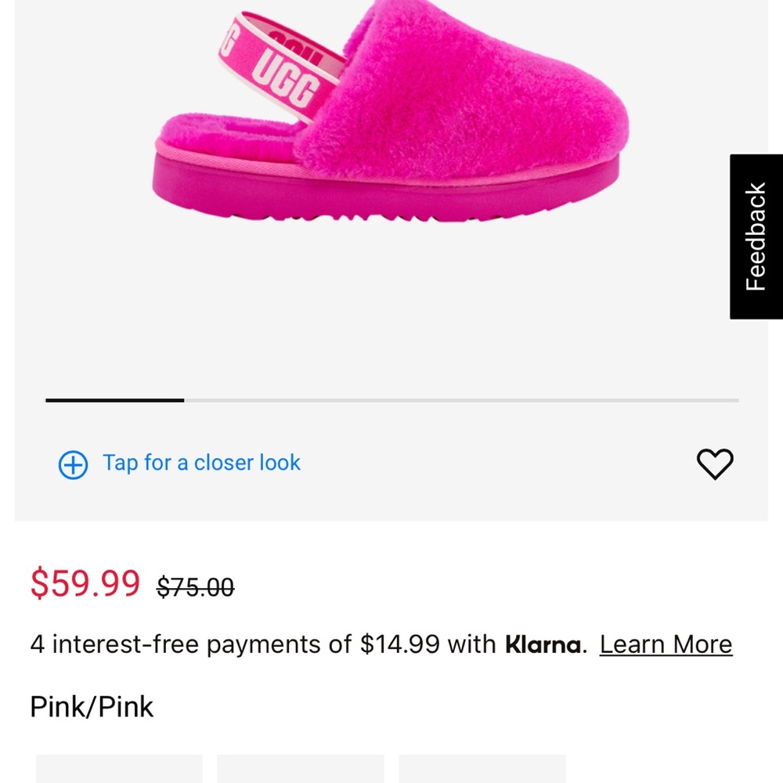Image resolution: width=783 pixels, height=783 pixels.
Task: Tap the heart icon to favorite the slipper
Action: click(x=714, y=464)
